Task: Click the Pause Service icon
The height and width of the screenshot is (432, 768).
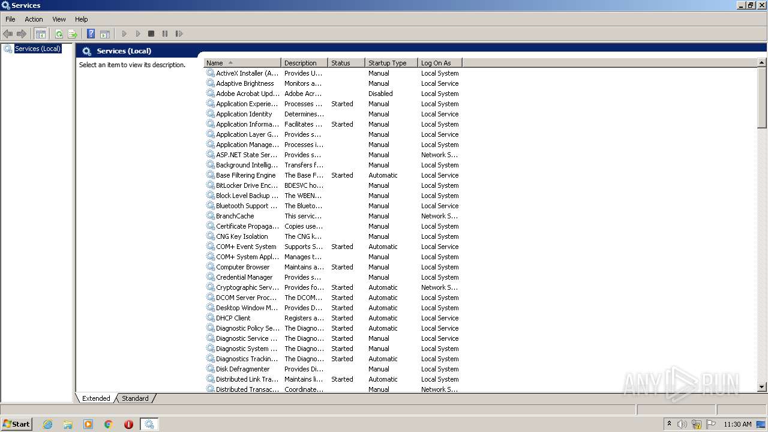Action: point(165,34)
